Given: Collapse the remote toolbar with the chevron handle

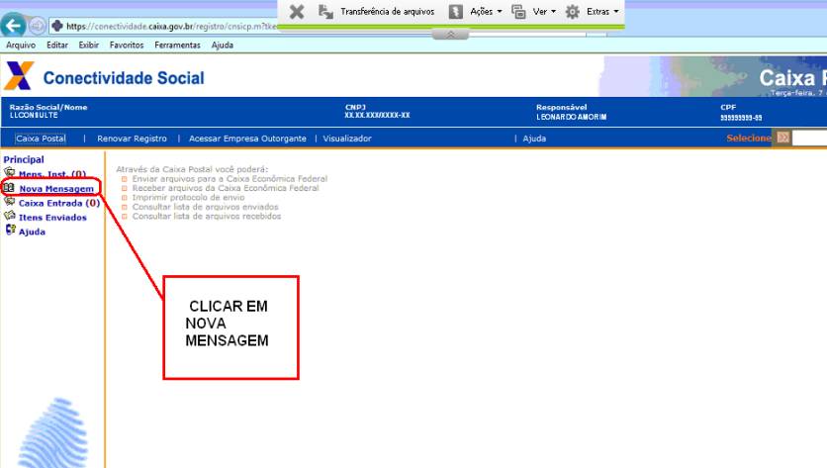Looking at the screenshot, I should [x=450, y=35].
